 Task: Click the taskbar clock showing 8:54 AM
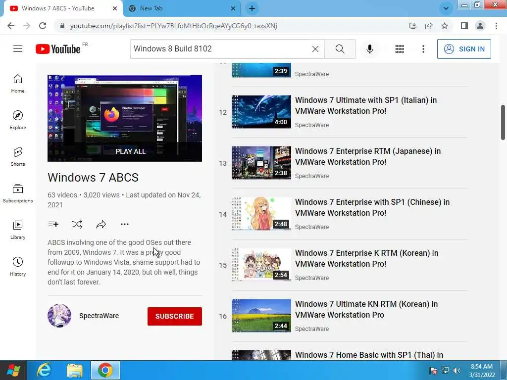[482, 371]
